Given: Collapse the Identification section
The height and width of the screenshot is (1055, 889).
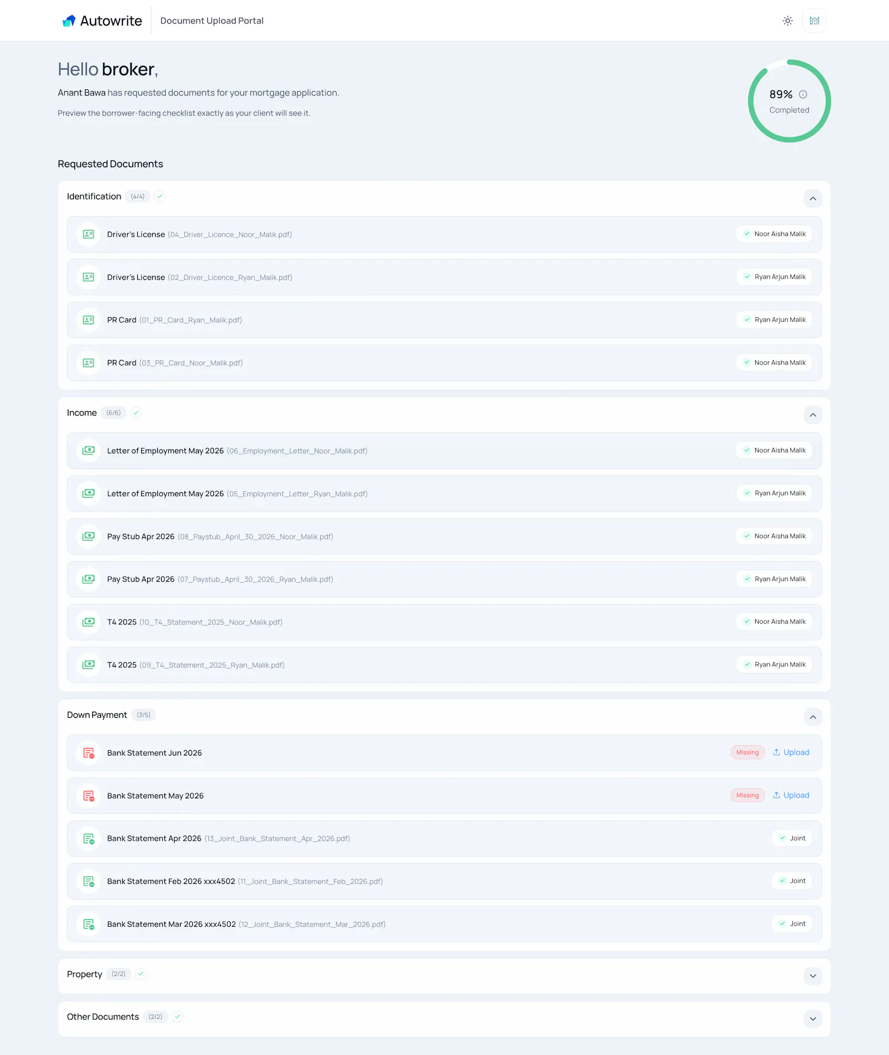Looking at the screenshot, I should click(x=813, y=198).
